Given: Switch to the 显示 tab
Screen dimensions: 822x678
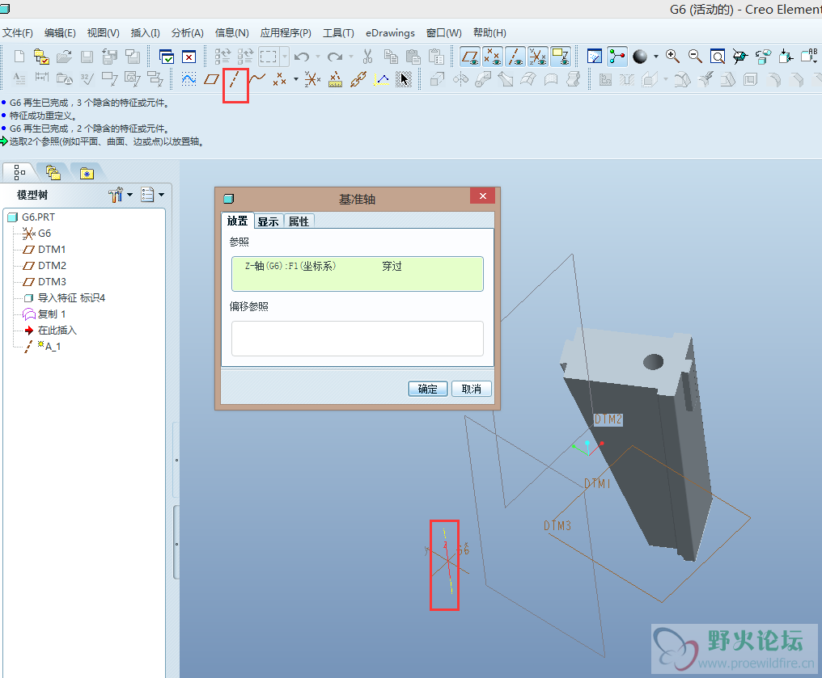Looking at the screenshot, I should point(268,221).
